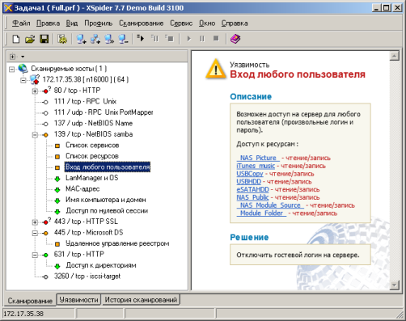The image size is (406, 321).
Task: Click globe icon of Сканируемые хосты
Action: click(23, 69)
